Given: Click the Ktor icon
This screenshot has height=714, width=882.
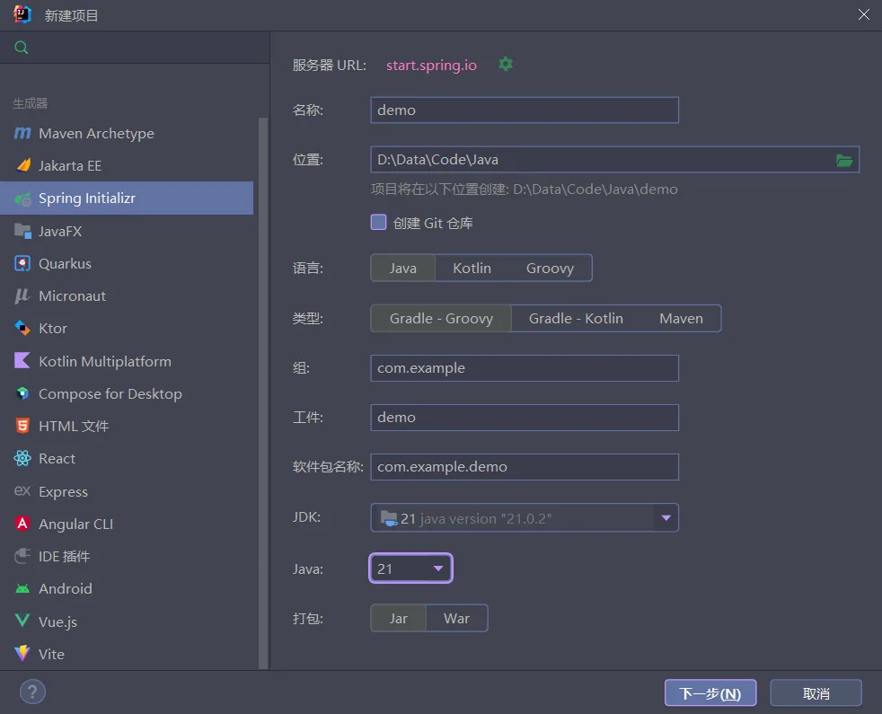Looking at the screenshot, I should click(22, 328).
